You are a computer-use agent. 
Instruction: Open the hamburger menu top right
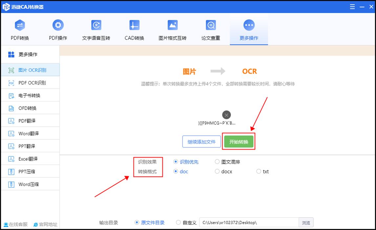tap(352, 7)
